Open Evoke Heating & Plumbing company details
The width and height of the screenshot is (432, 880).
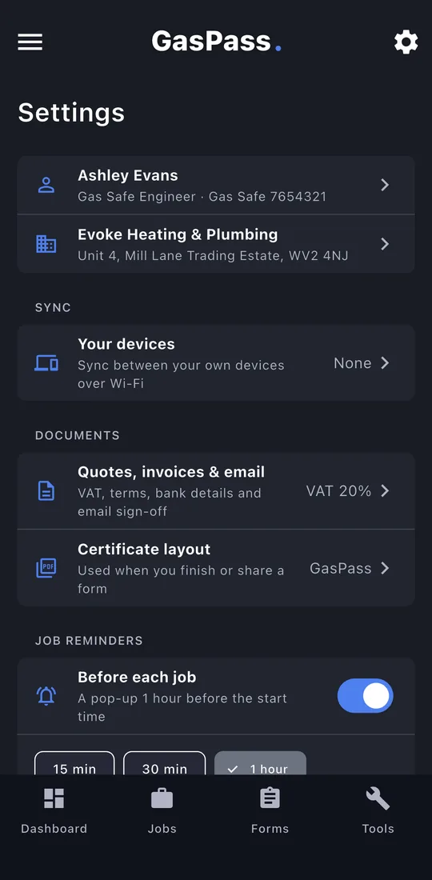216,243
